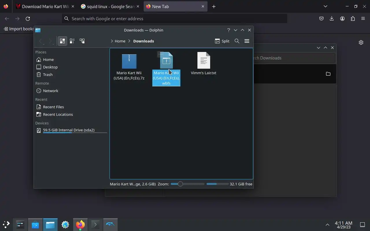370x231 pixels.
Task: Click the free space bar showing 32.1 GiB
Action: click(217, 184)
